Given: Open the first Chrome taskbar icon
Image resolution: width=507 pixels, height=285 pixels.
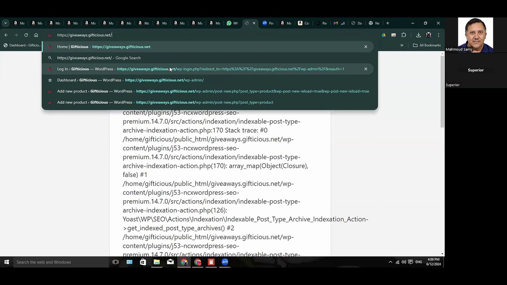Looking at the screenshot, I should [x=184, y=262].
